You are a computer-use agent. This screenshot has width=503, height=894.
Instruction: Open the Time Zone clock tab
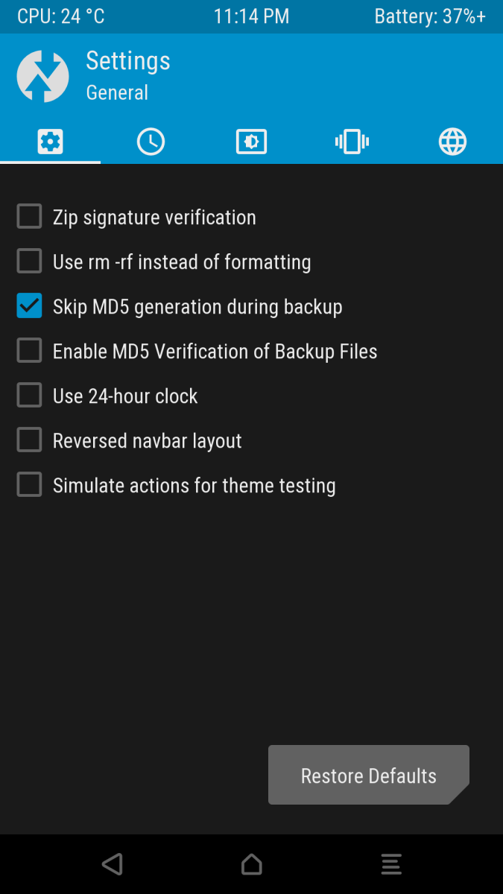(151, 141)
